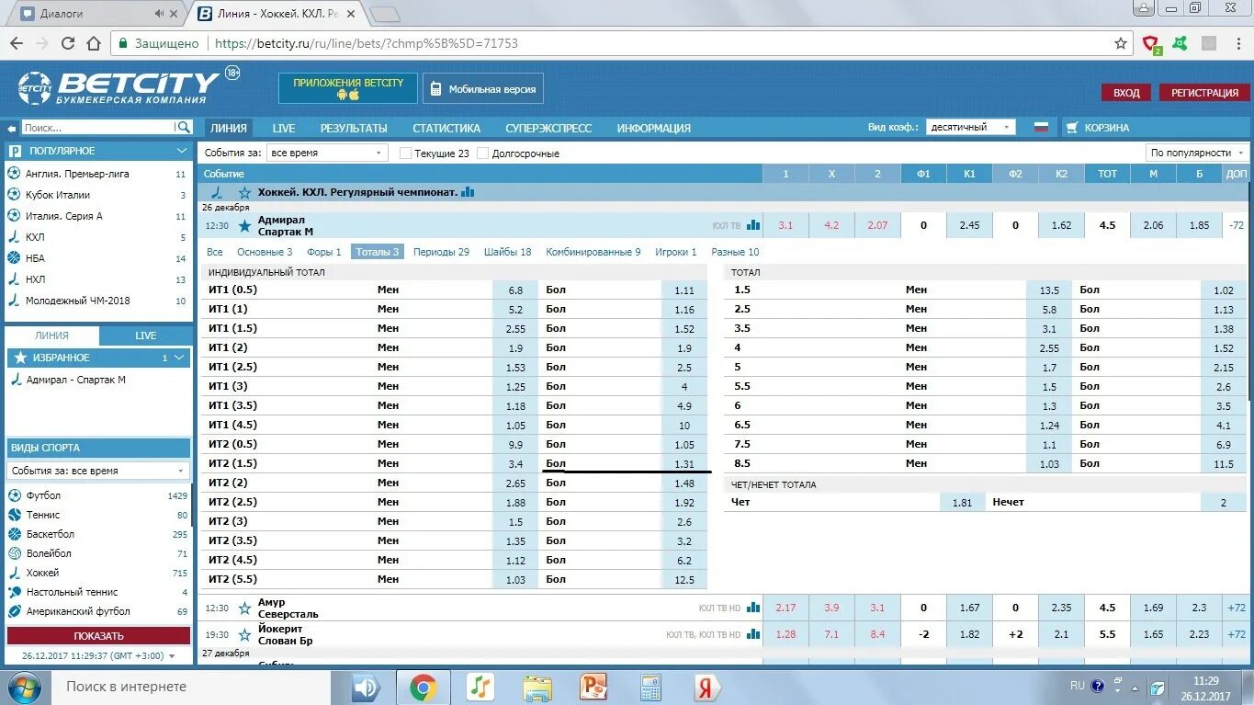Click browser home icon

[93, 43]
